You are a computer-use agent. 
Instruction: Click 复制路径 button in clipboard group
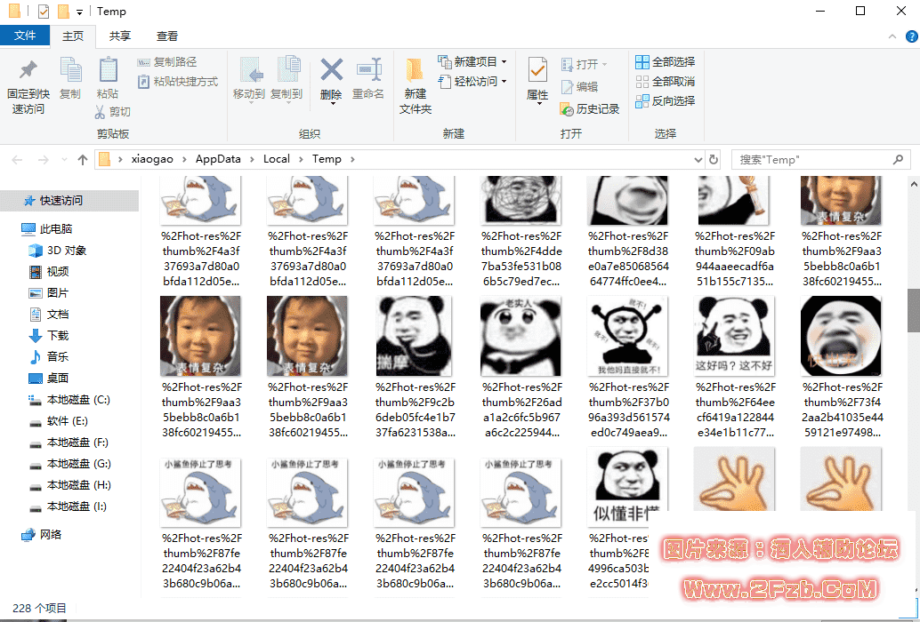click(167, 62)
